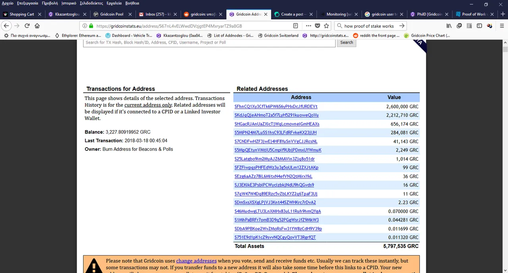This screenshot has width=508, height=273.
Task: Reload the current page
Action: pyautogui.click(x=27, y=26)
